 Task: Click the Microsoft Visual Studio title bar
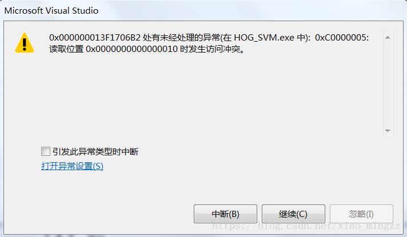(x=203, y=10)
